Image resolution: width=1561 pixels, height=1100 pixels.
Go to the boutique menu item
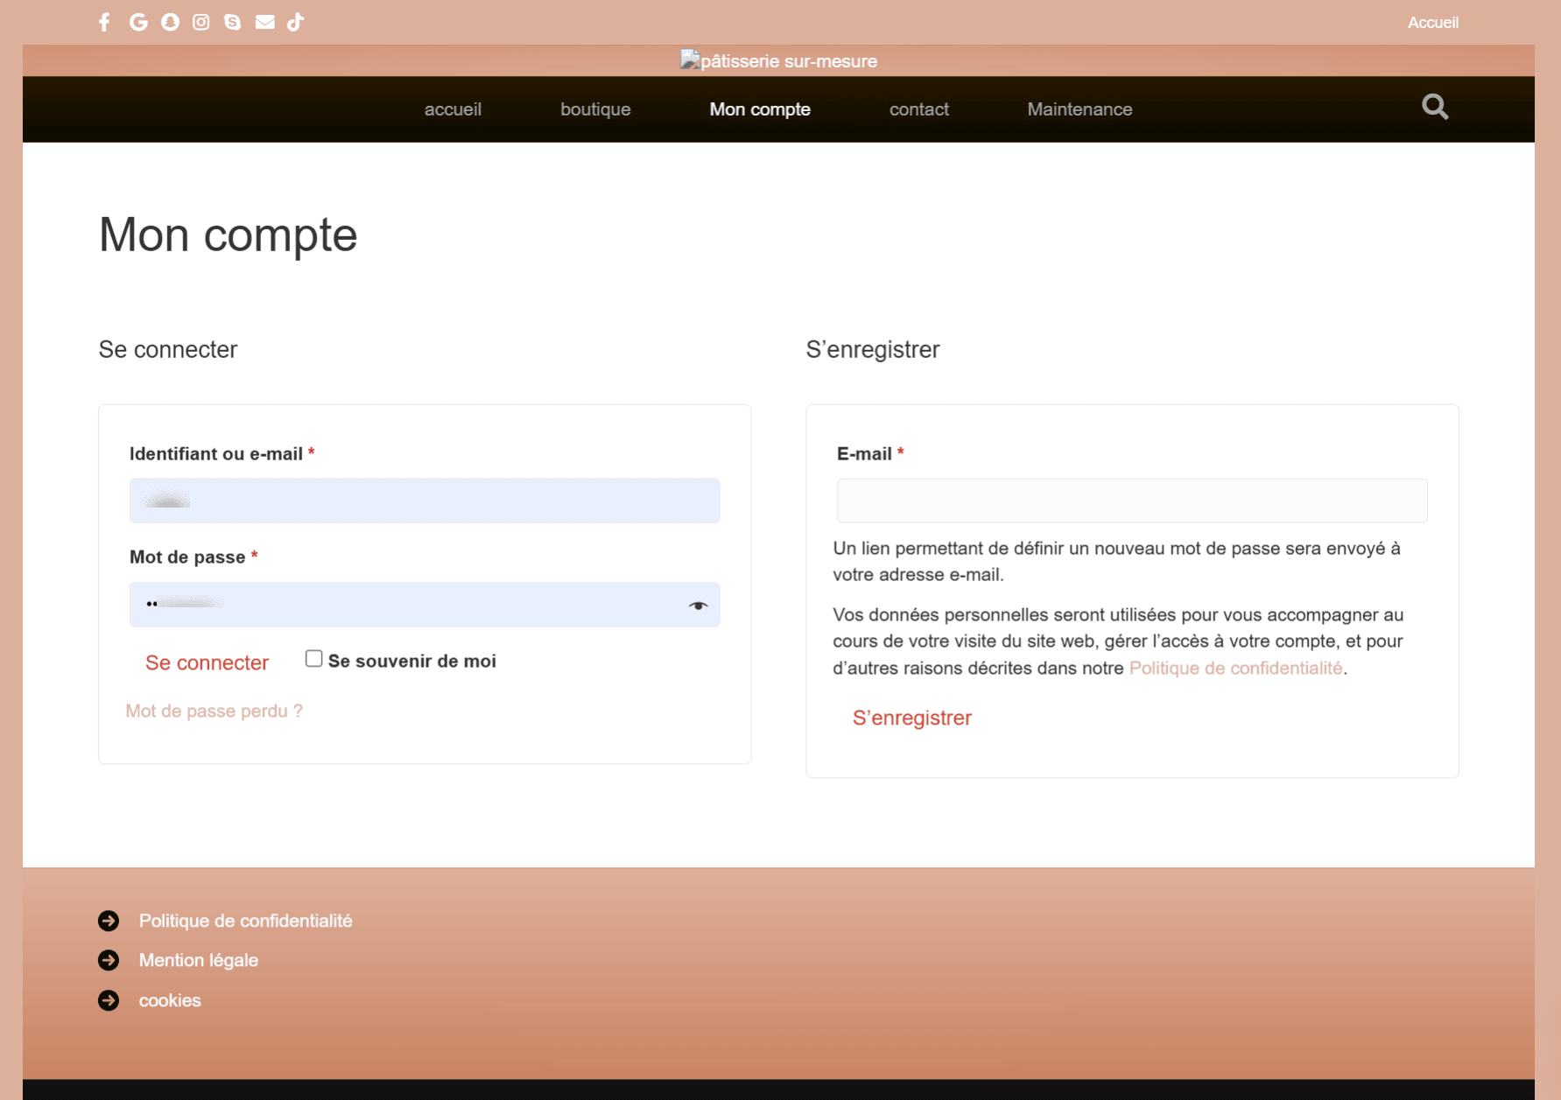[x=595, y=109]
